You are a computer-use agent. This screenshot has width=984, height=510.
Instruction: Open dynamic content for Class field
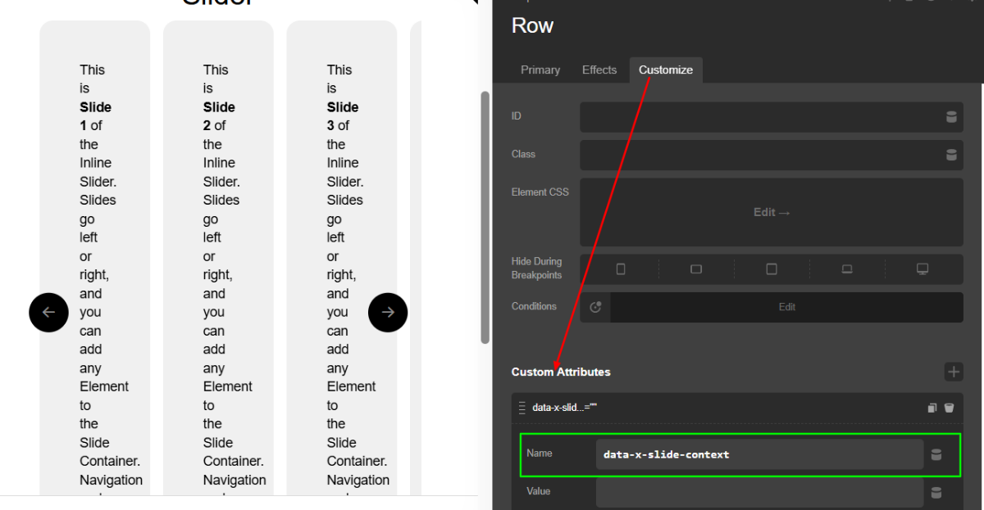click(x=951, y=155)
